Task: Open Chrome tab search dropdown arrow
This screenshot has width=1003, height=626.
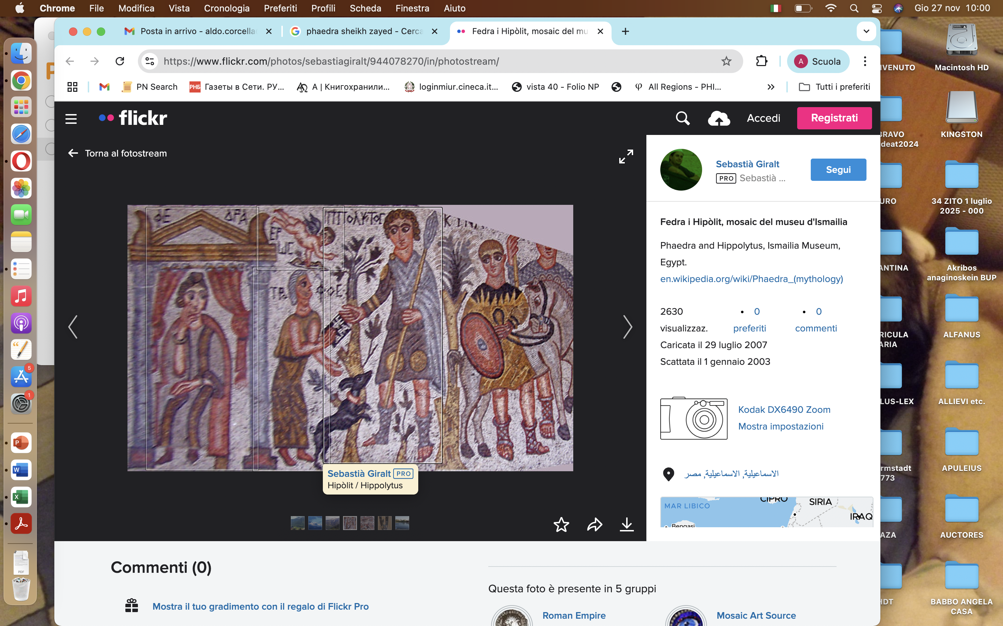Action: [x=866, y=31]
